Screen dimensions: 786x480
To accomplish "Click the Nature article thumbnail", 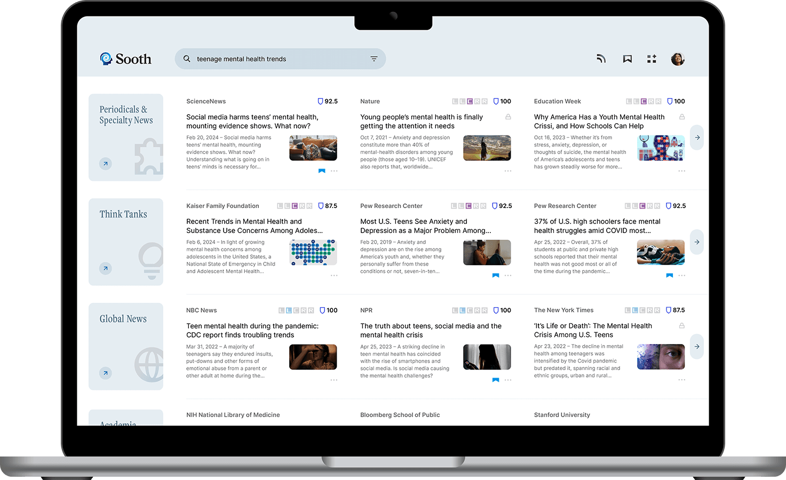I will point(487,148).
